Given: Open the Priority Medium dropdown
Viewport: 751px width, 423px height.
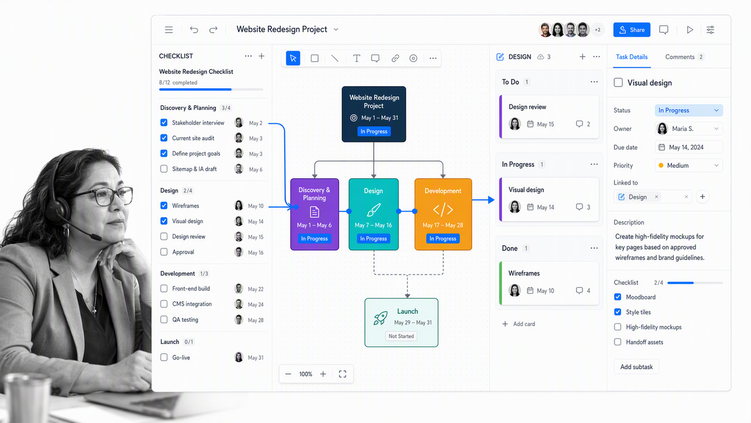Looking at the screenshot, I should (689, 166).
